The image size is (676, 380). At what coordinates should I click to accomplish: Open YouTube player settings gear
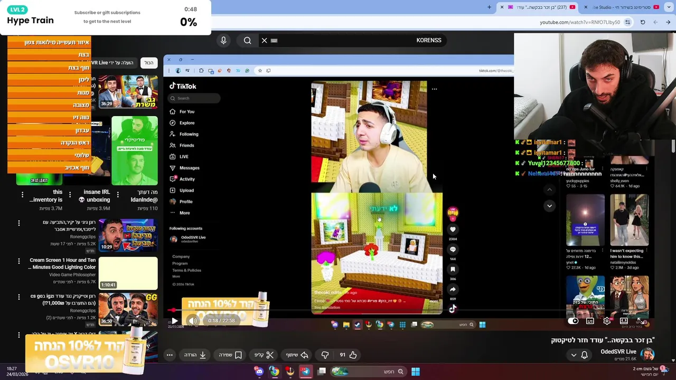pyautogui.click(x=607, y=320)
